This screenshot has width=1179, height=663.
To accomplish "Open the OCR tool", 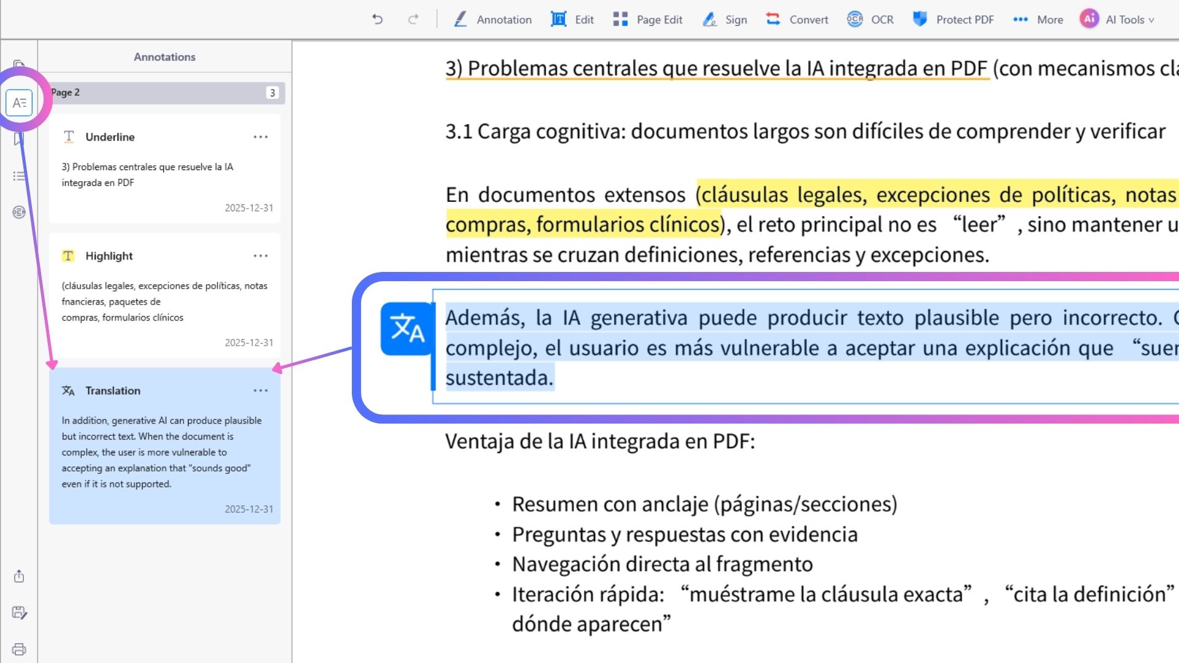I will point(870,20).
